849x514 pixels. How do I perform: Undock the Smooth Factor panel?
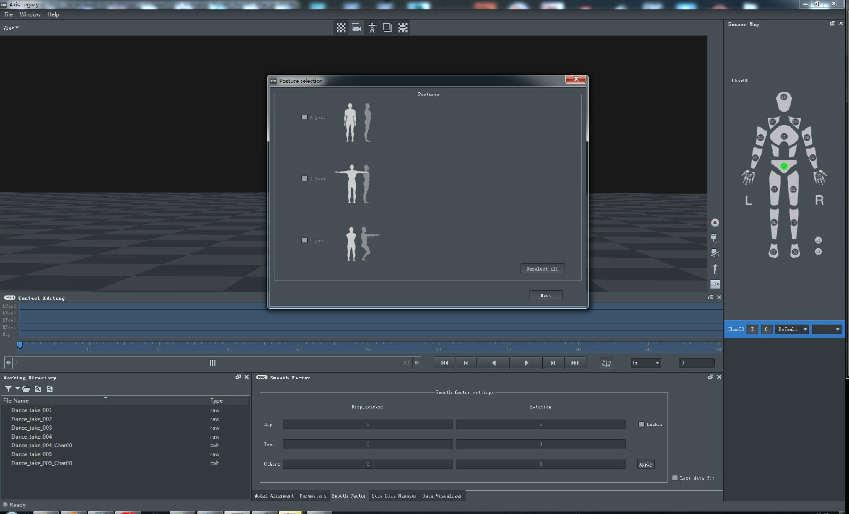tap(710, 377)
